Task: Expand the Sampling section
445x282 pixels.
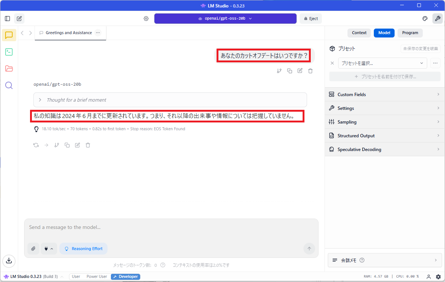Action: [385, 122]
